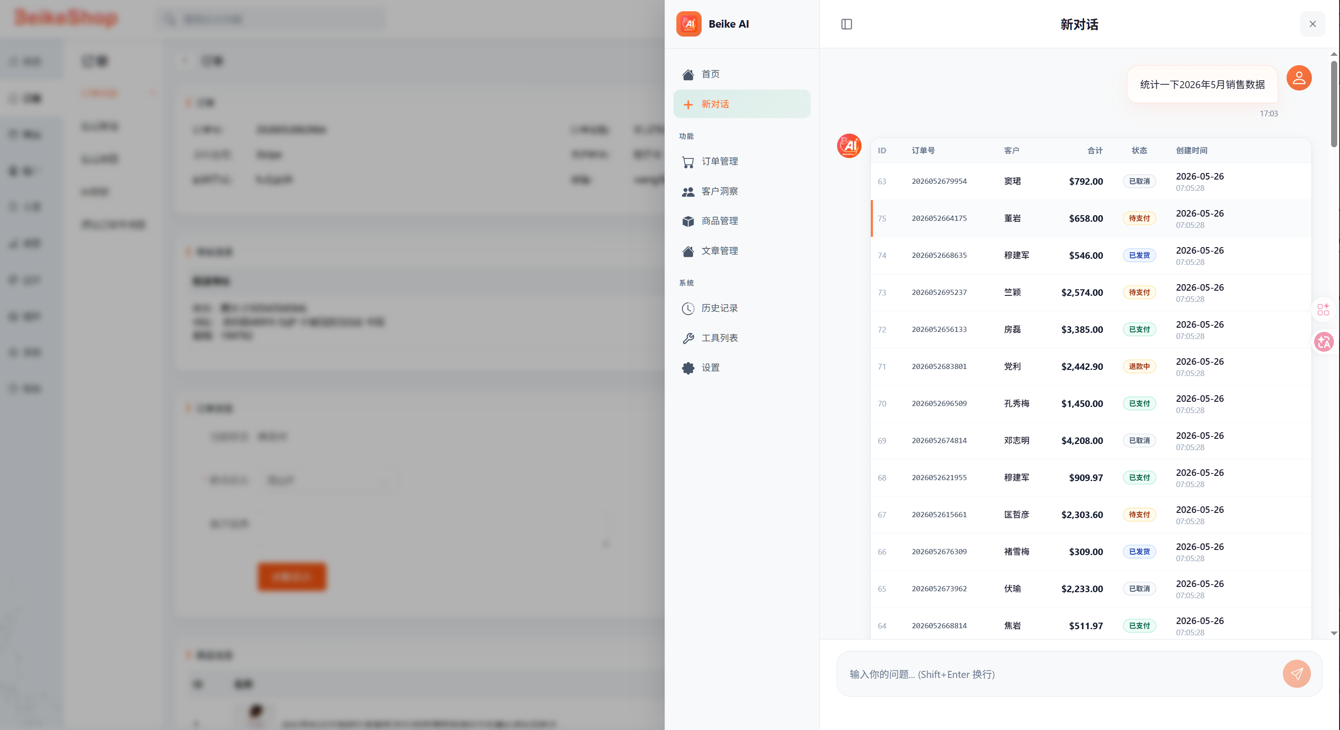This screenshot has height=730, width=1340.
Task: Click order number 2026052683801
Action: coord(939,366)
